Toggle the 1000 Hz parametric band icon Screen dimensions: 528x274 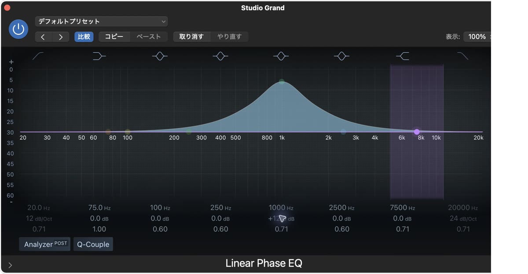tap(281, 56)
